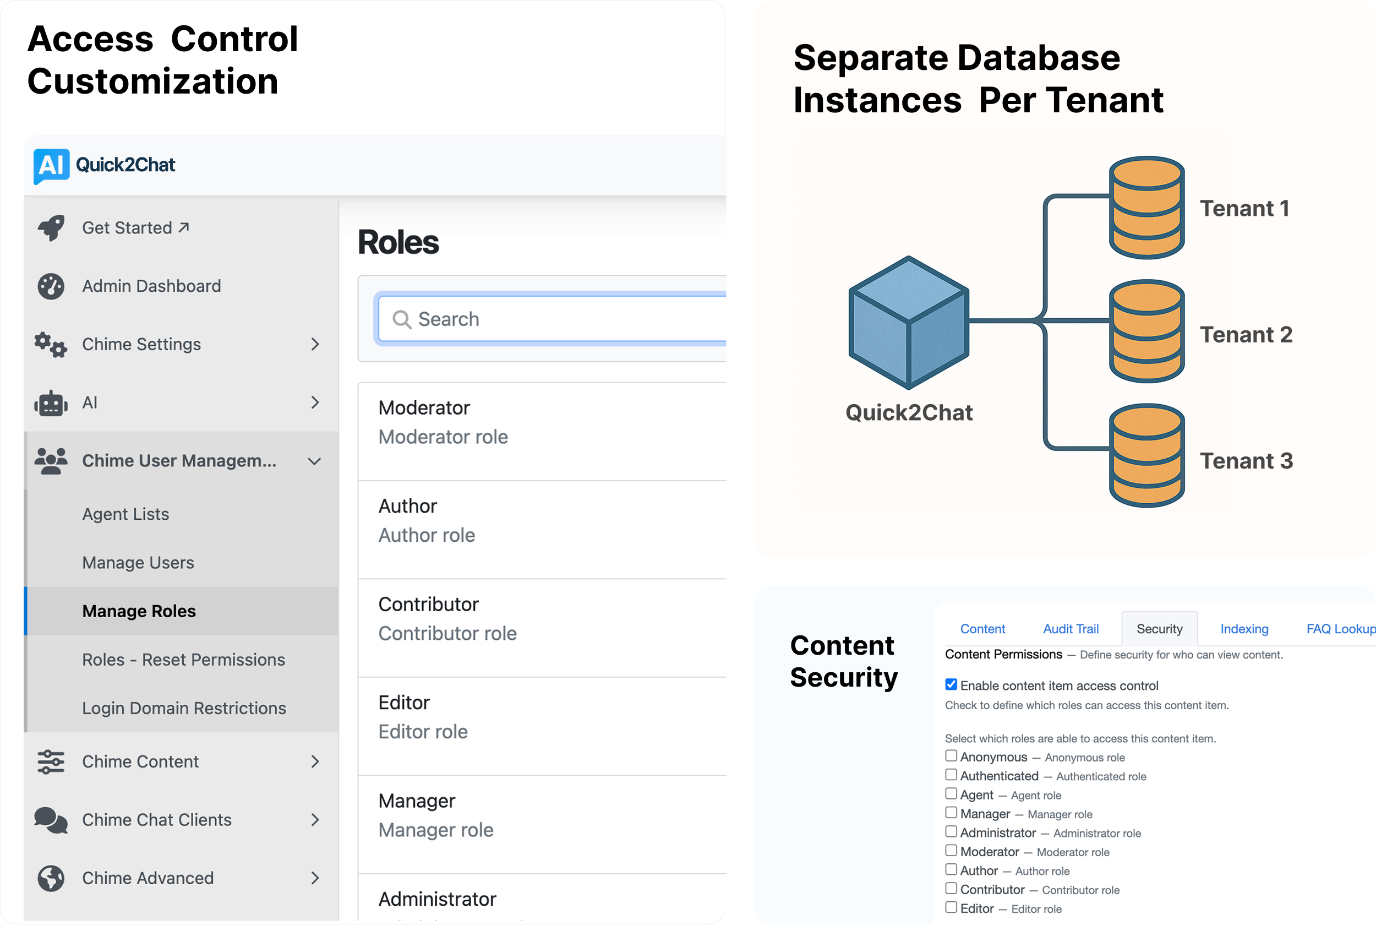
Task: Expand the Chime Advanced menu arrow
Action: [x=315, y=878]
